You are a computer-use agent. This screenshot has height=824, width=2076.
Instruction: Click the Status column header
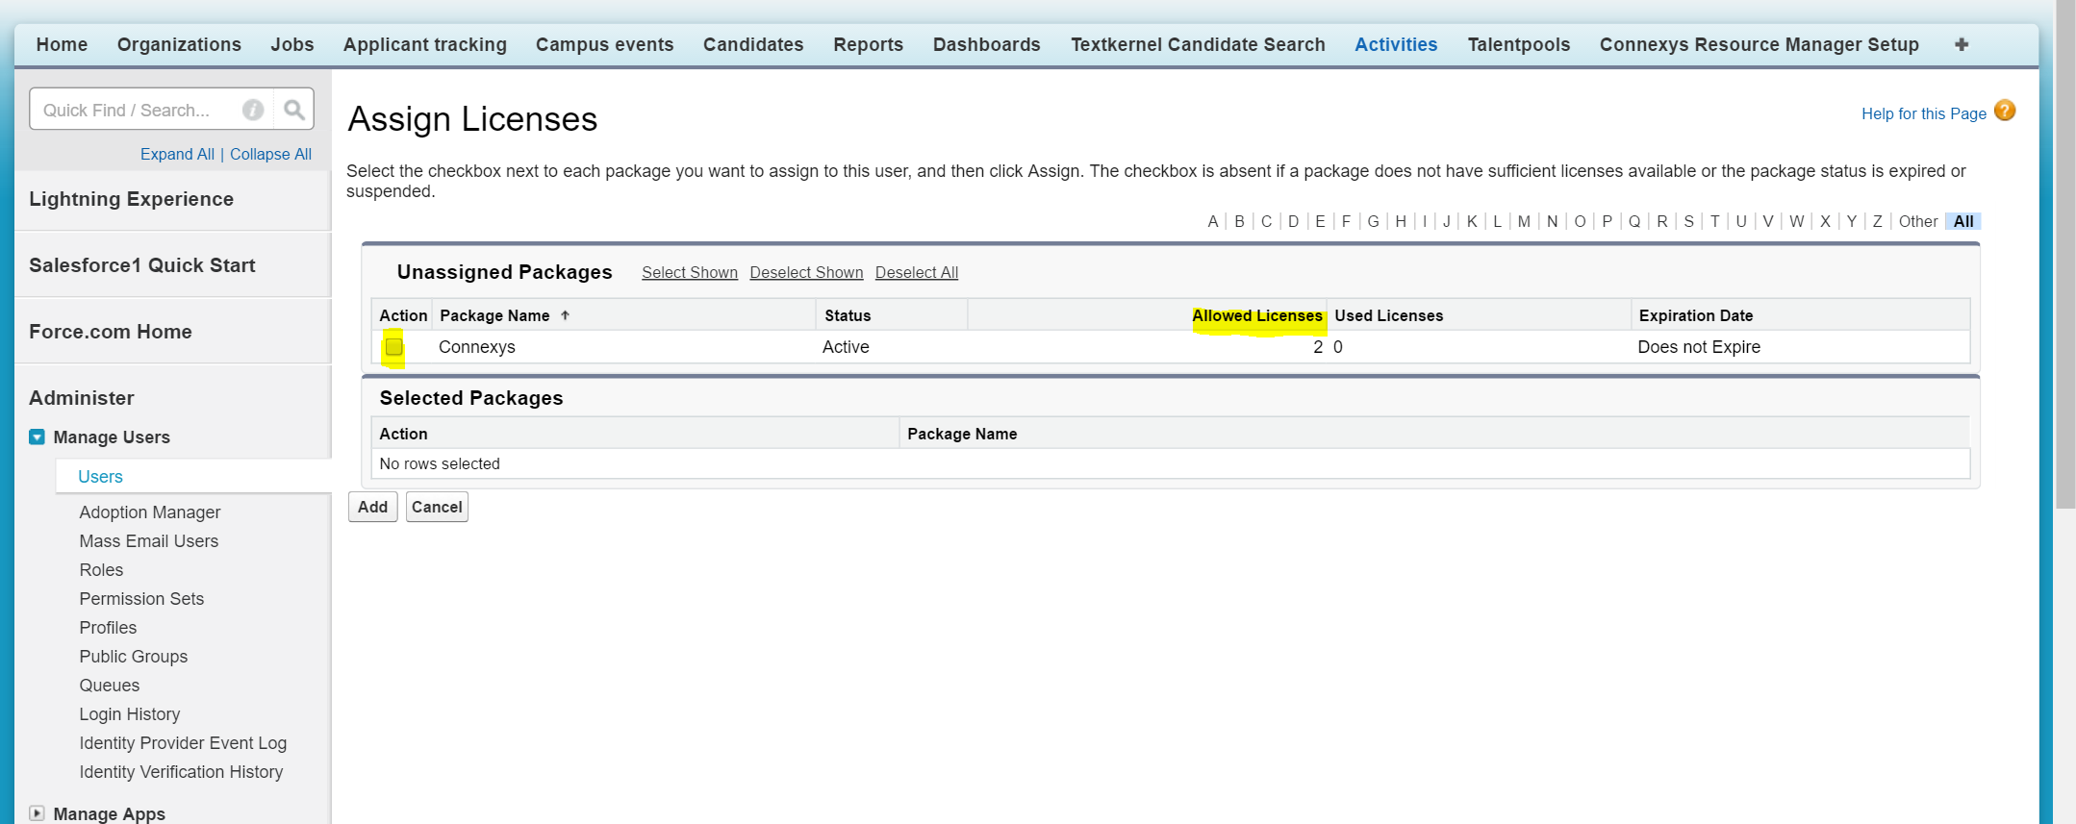[848, 315]
